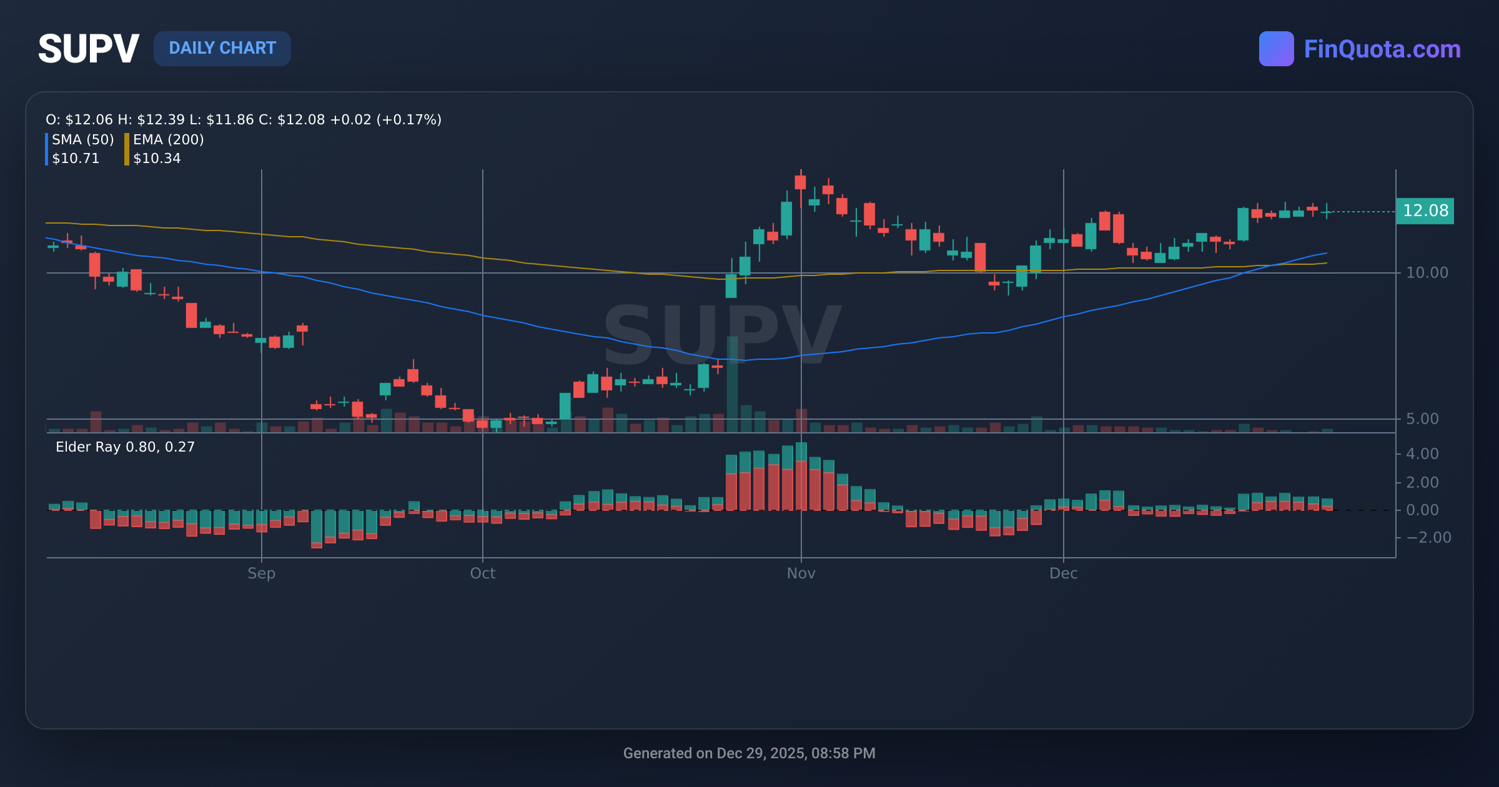Click the SUPV ticker title

coord(88,49)
